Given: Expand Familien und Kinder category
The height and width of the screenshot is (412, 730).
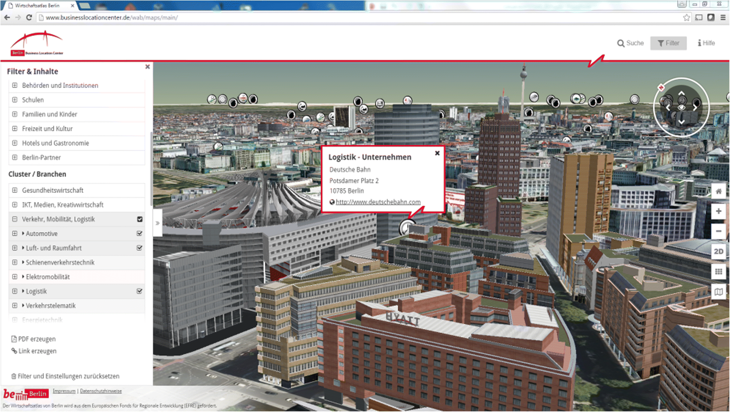Looking at the screenshot, I should click(x=15, y=114).
